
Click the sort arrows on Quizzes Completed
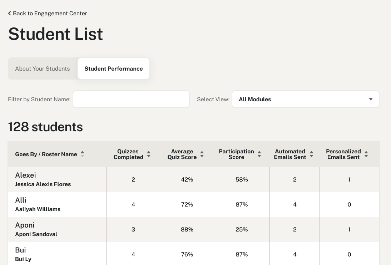149,154
